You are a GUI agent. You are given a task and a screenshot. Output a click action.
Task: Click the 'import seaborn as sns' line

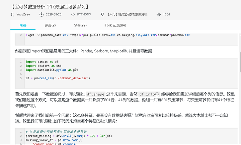pos(44,66)
